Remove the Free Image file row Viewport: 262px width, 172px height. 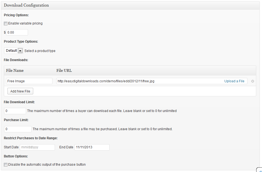pos(252,81)
